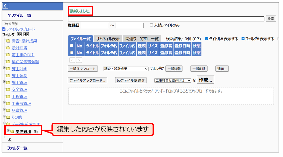Uncheck フォルダを表示する checkbox
Viewport: 283px width, 157px height.
coord(243,39)
